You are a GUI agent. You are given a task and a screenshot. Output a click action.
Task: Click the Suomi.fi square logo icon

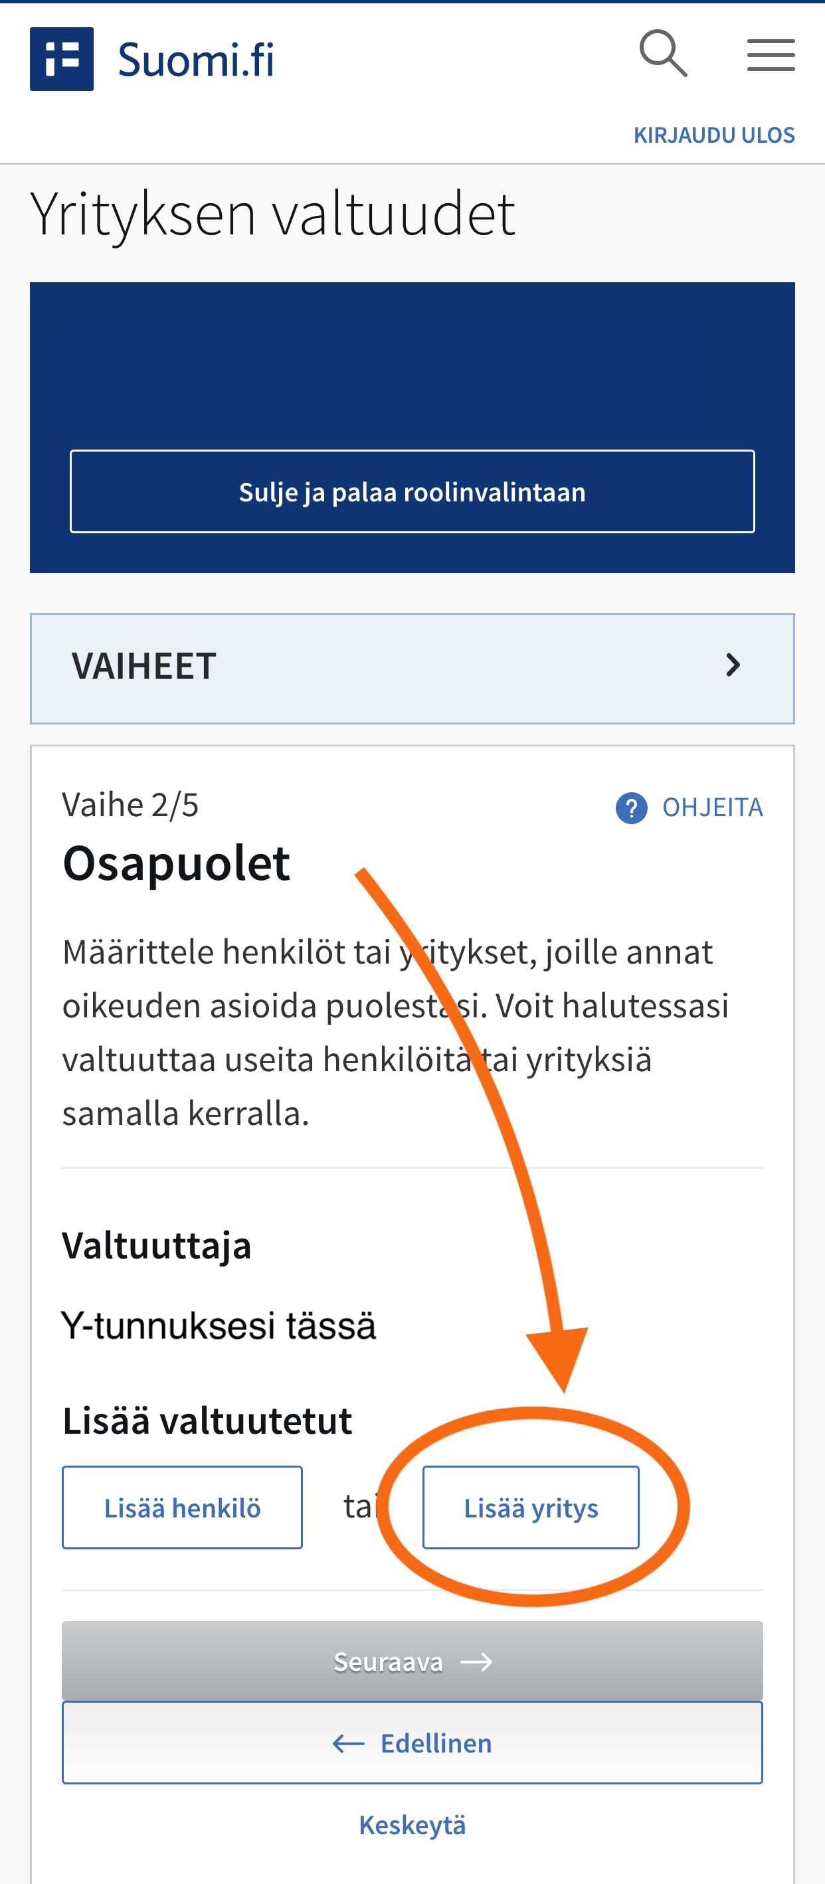tap(61, 59)
